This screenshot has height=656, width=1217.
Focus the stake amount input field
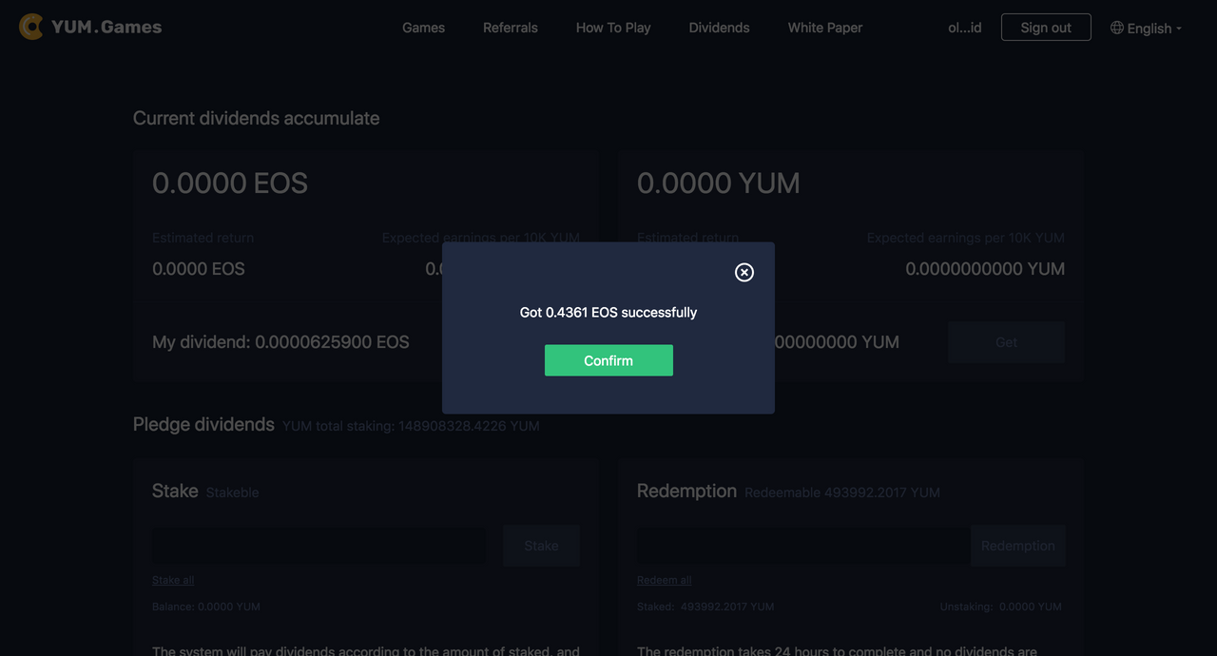tap(319, 546)
